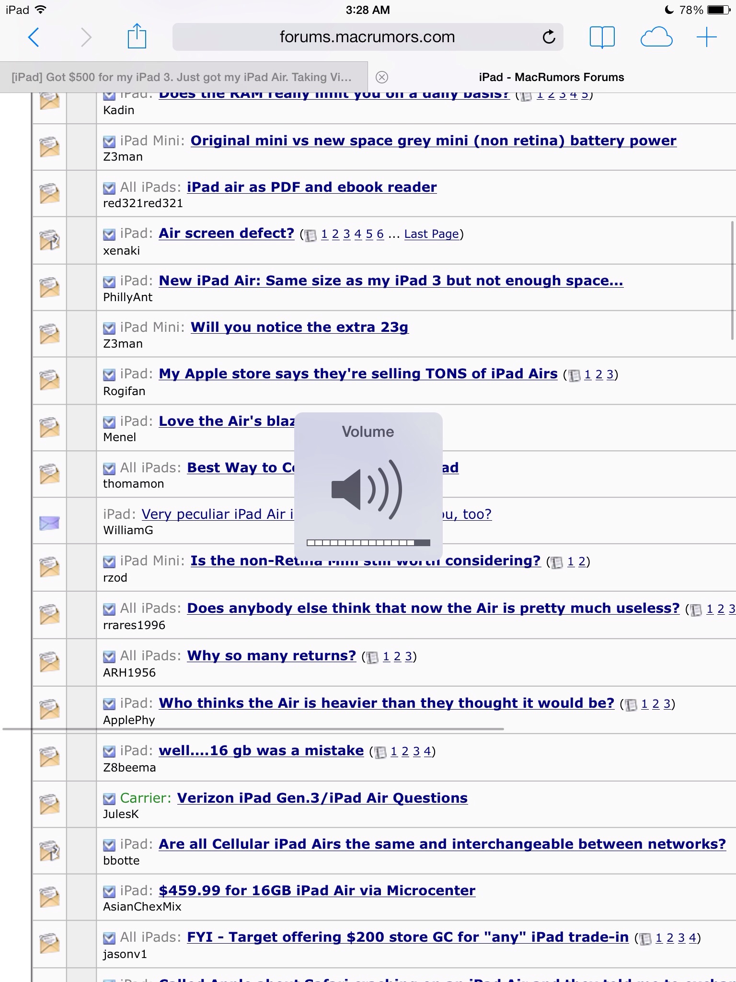The height and width of the screenshot is (982, 736).
Task: Tap the envelope icon for 'Why so many returns?' row
Action: tap(49, 662)
